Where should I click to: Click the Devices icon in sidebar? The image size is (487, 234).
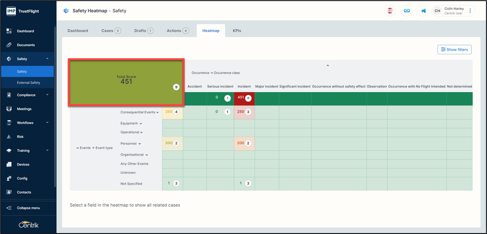(9, 164)
